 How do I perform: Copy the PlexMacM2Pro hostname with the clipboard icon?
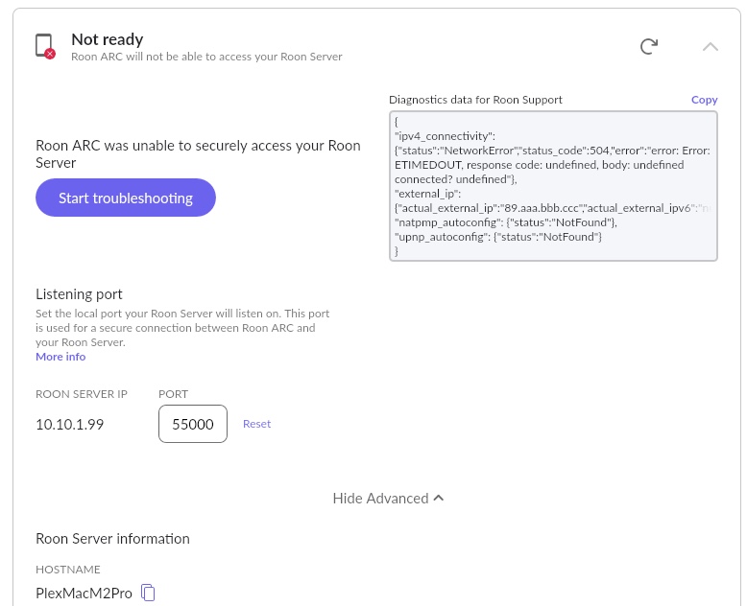tap(148, 593)
